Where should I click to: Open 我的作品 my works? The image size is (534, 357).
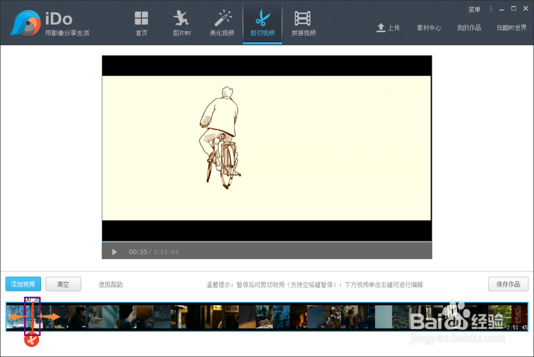click(469, 28)
